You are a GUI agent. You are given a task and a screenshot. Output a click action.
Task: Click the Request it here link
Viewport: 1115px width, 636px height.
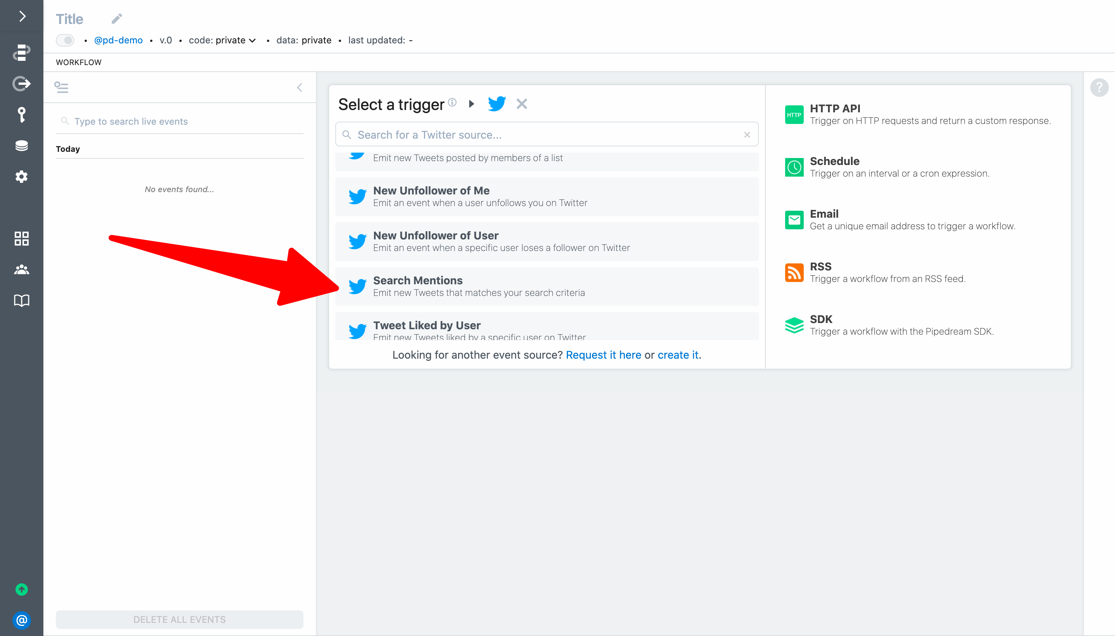click(x=603, y=355)
